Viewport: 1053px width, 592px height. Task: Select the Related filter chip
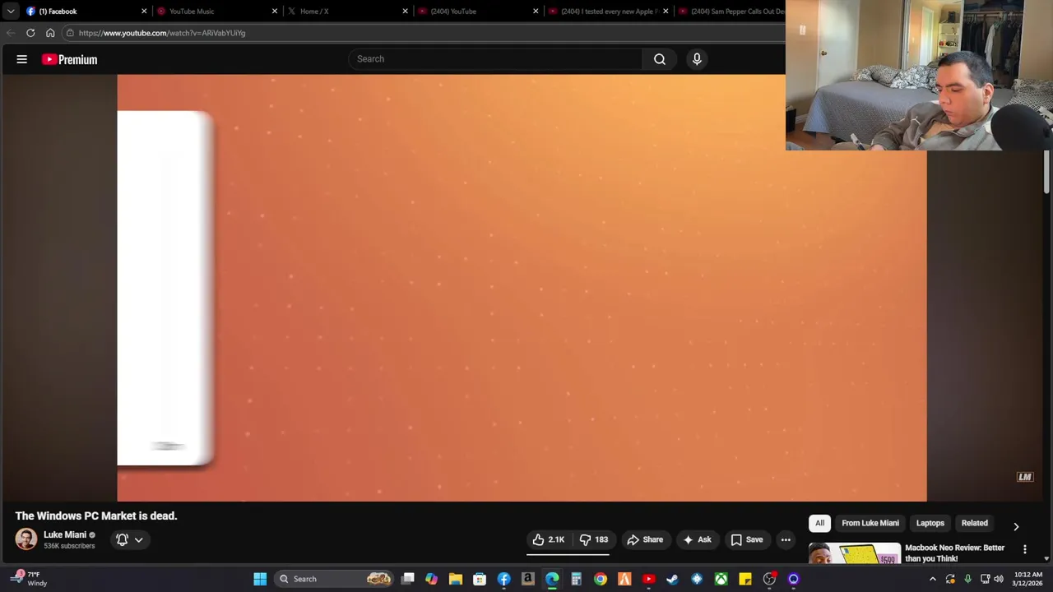[975, 523]
